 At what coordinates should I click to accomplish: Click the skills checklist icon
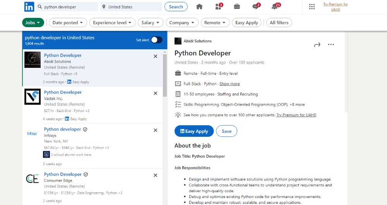[x=178, y=104]
